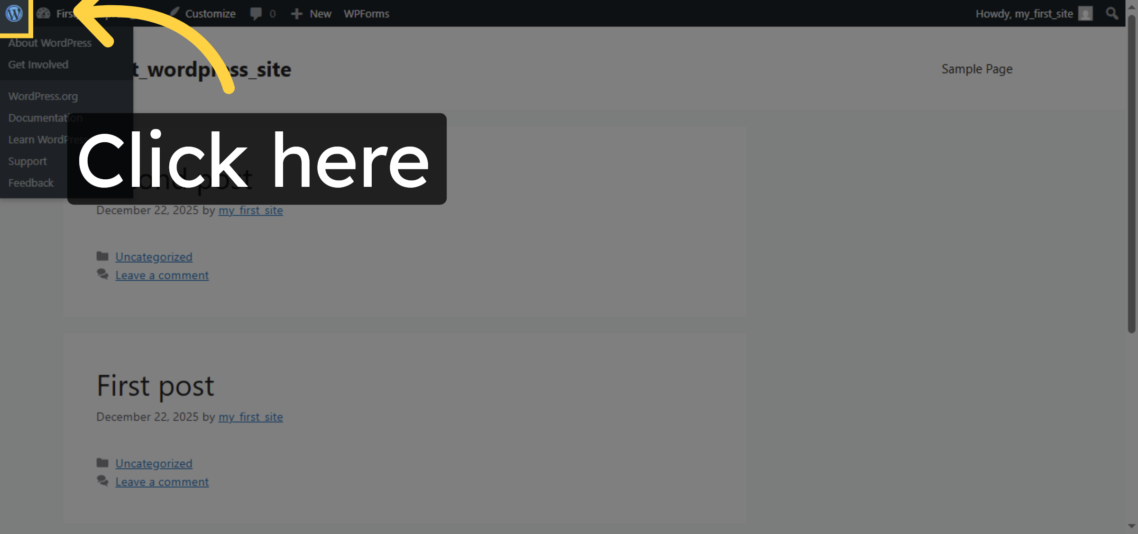Click the WordPress logo icon in admin bar
Screen dimensions: 1138x534
(x=14, y=13)
